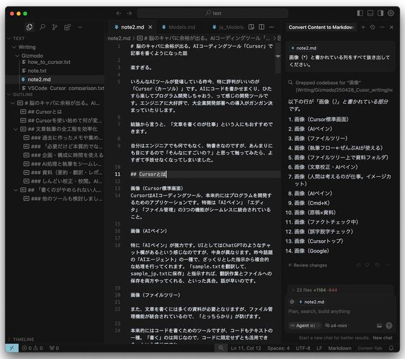Click Ln 11, Col 12 in status bar
Image resolution: width=405 pixels, height=359 pixels.
246,348
